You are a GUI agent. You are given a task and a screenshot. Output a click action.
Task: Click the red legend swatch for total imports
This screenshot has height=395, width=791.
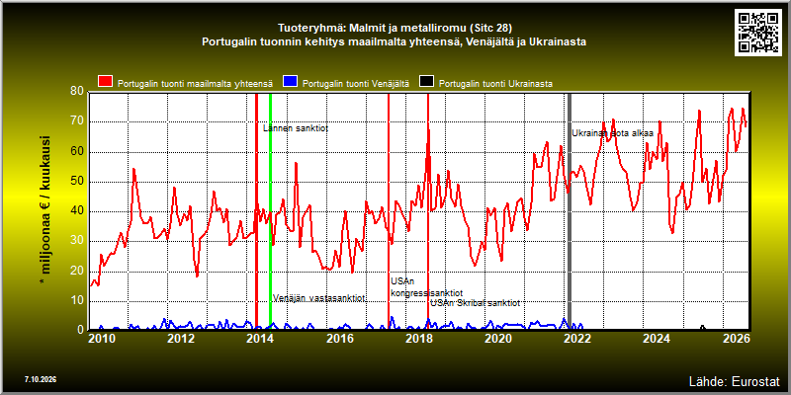coord(106,83)
